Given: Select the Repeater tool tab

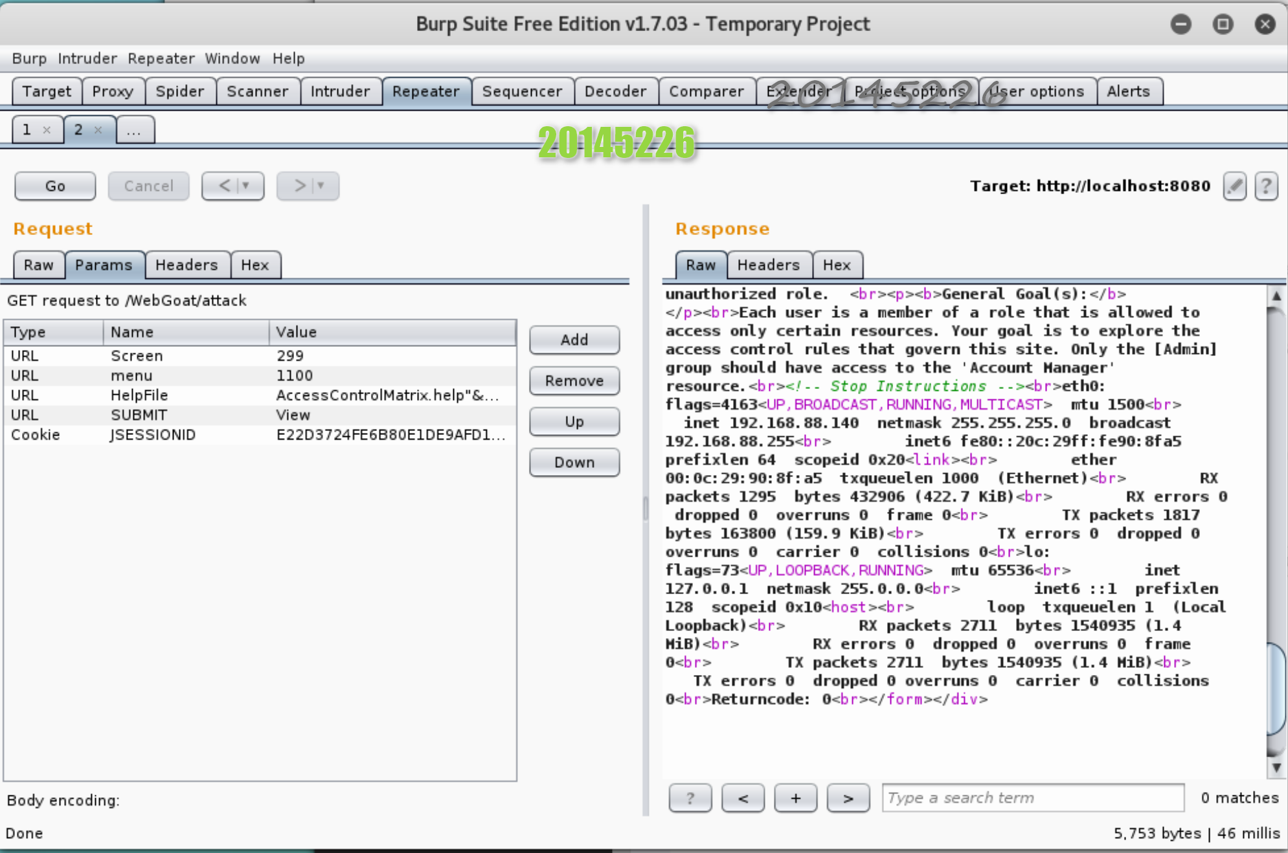Looking at the screenshot, I should (x=426, y=91).
